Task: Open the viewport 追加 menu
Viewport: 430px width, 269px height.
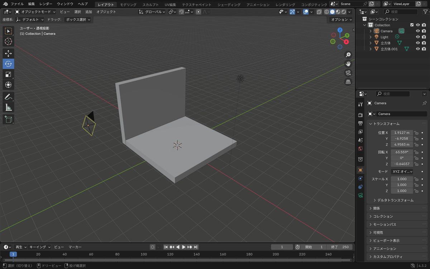Action: pos(89,12)
